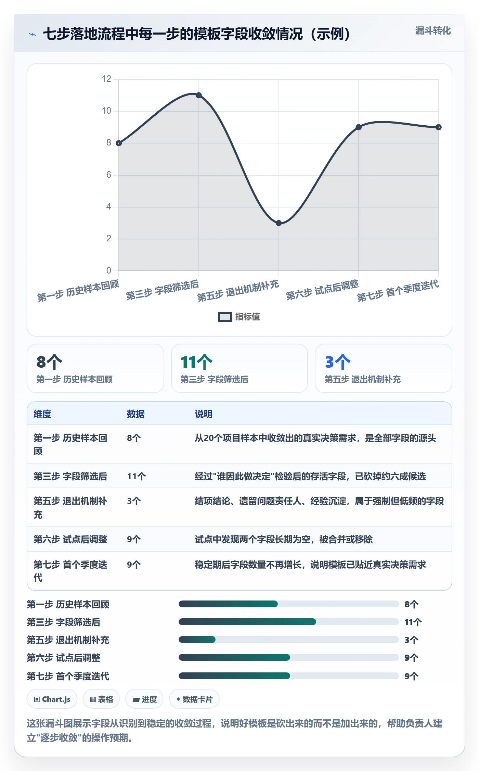479x771 pixels.
Task: Click the description starting 从20个项目样本中
Action: [315, 438]
